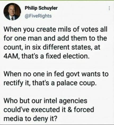The width and height of the screenshot is (114, 125).
Task: Open the three-dot more options menu
Action: tap(109, 8)
